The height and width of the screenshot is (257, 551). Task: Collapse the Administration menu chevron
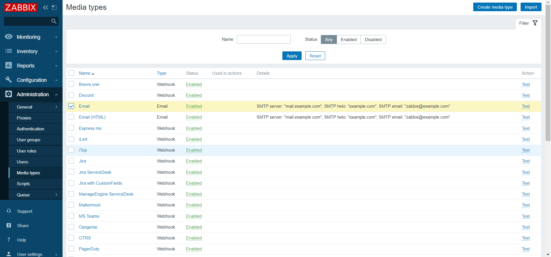tap(56, 94)
